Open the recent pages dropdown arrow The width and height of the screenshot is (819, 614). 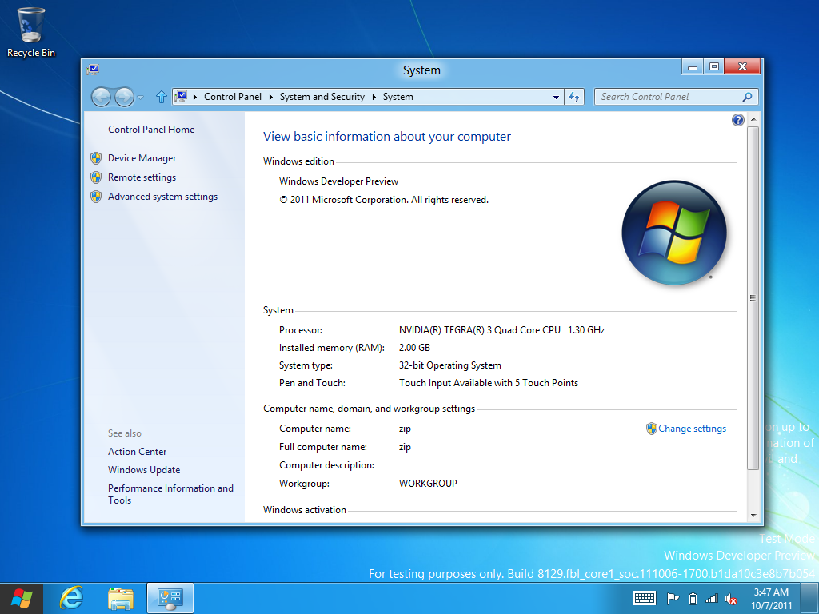[x=141, y=97]
